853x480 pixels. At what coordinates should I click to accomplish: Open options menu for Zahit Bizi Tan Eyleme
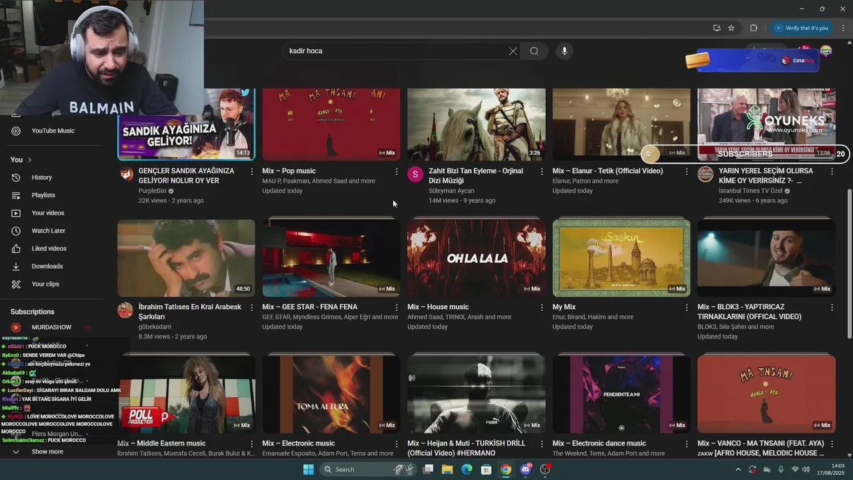(x=542, y=171)
